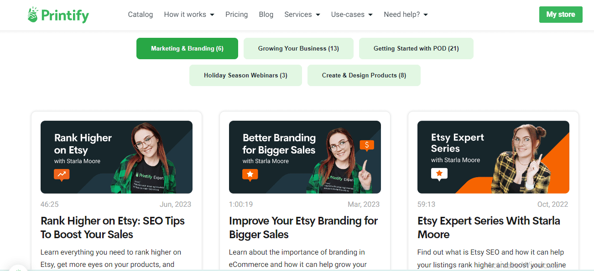Viewport: 594px width, 271px height.
Task: Expand the Need help? menu
Action: click(406, 15)
